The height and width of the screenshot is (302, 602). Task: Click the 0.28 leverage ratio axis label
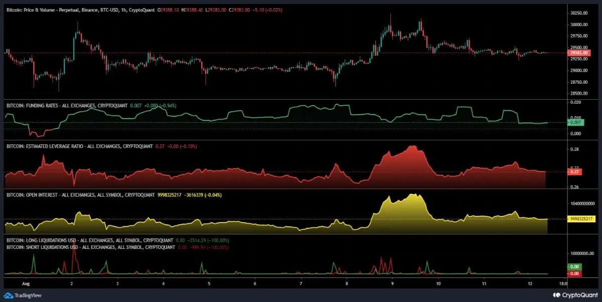point(574,149)
